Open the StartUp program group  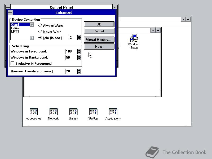click(x=93, y=114)
